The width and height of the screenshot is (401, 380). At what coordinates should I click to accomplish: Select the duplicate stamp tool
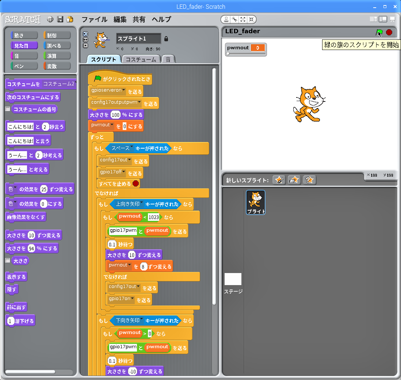[x=226, y=19]
